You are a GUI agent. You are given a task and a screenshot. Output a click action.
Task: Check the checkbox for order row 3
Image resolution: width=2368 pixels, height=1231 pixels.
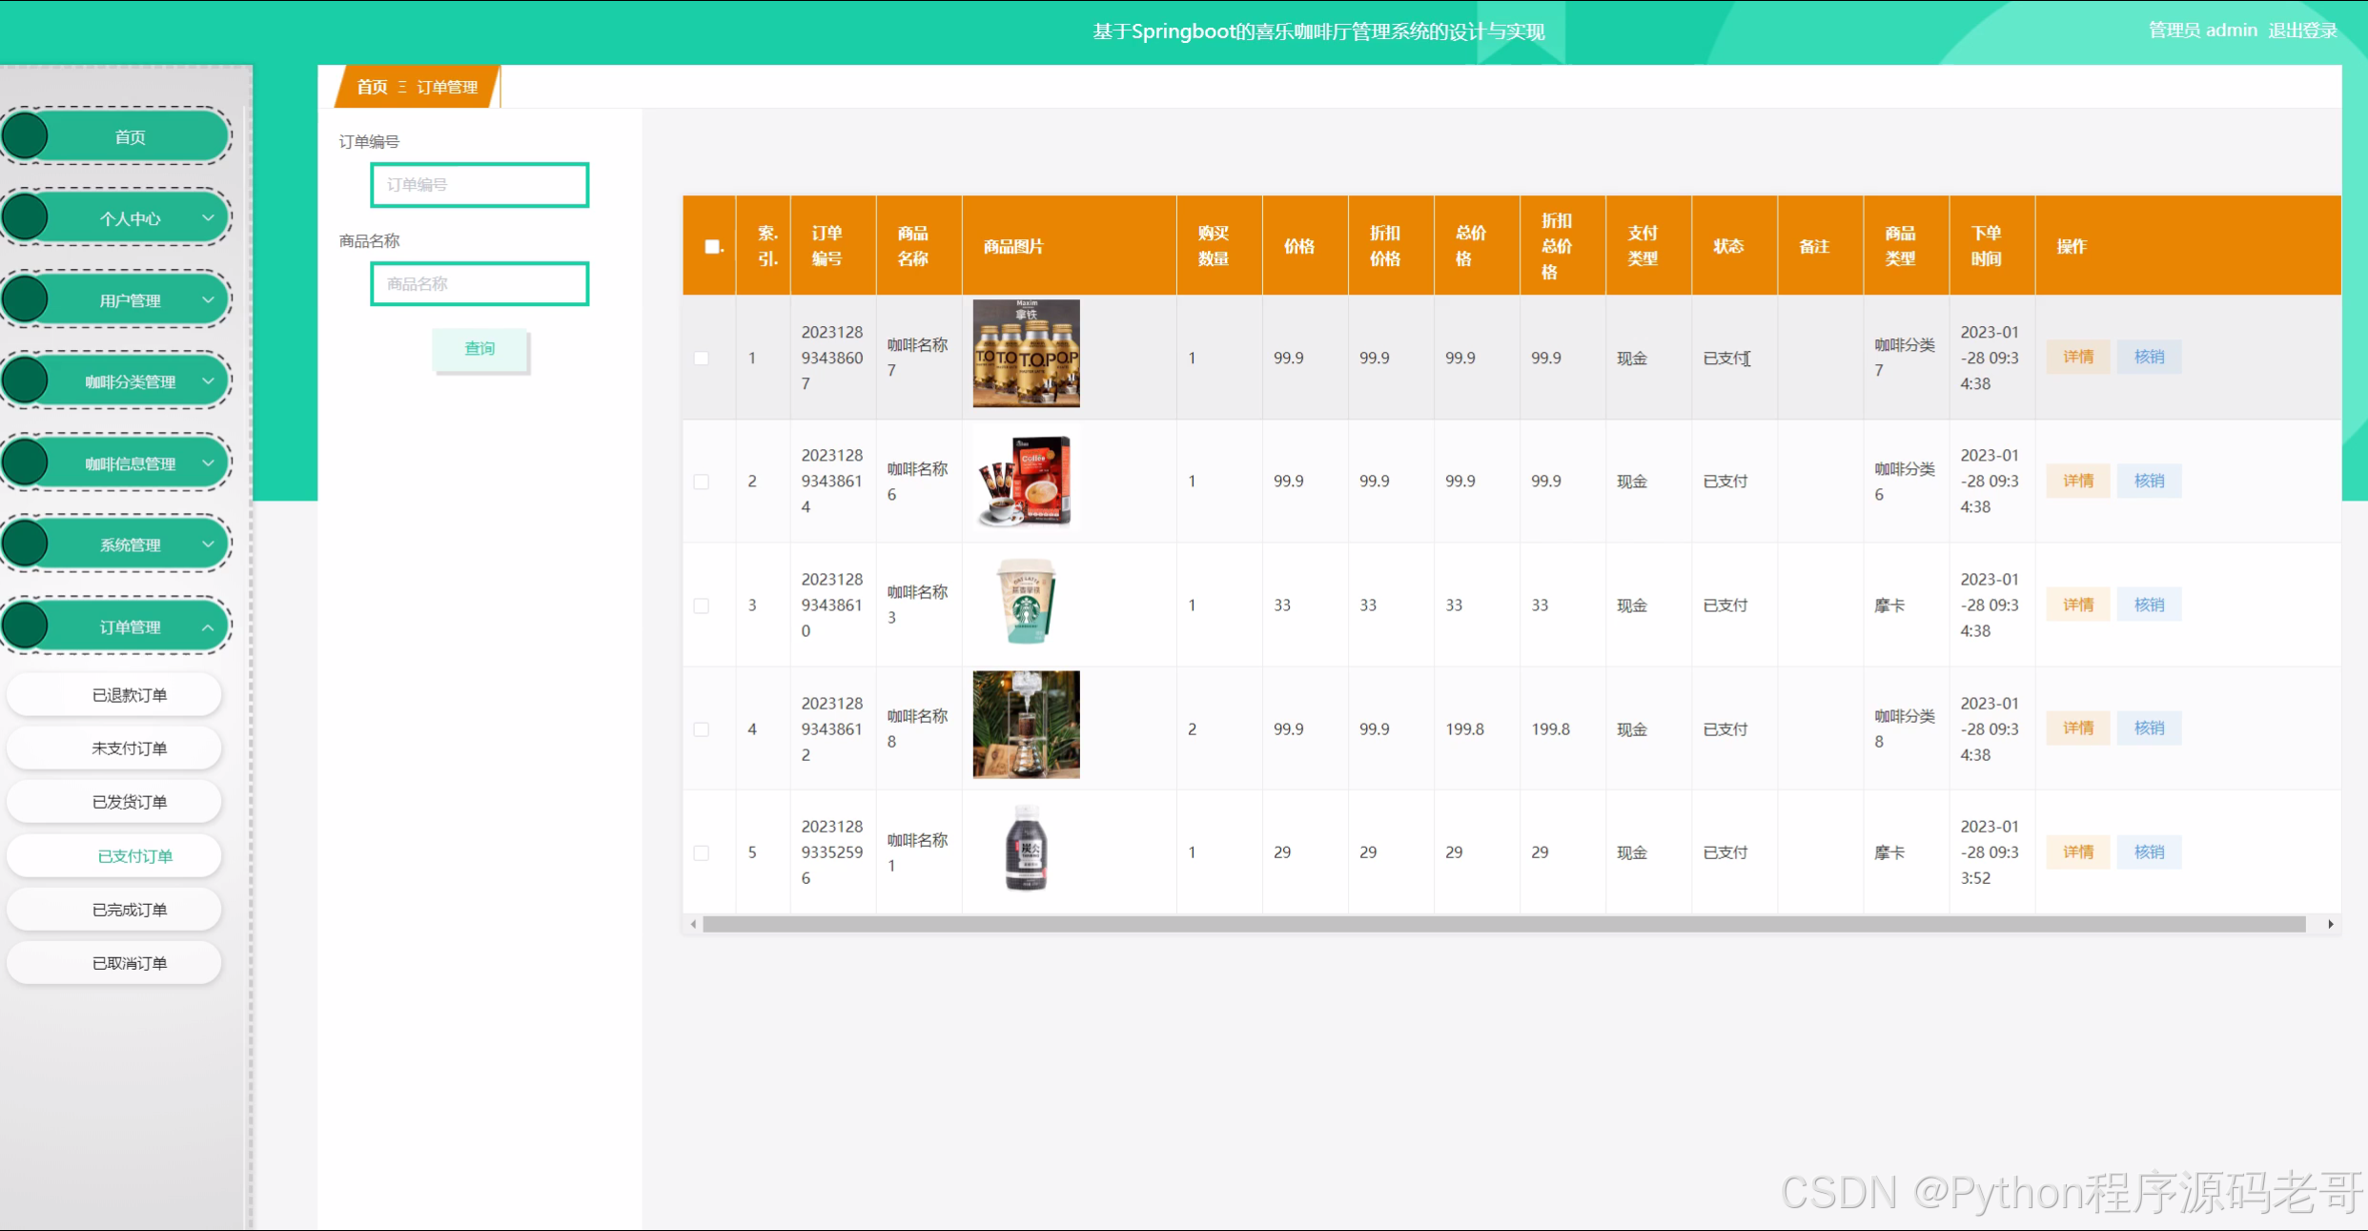702,605
